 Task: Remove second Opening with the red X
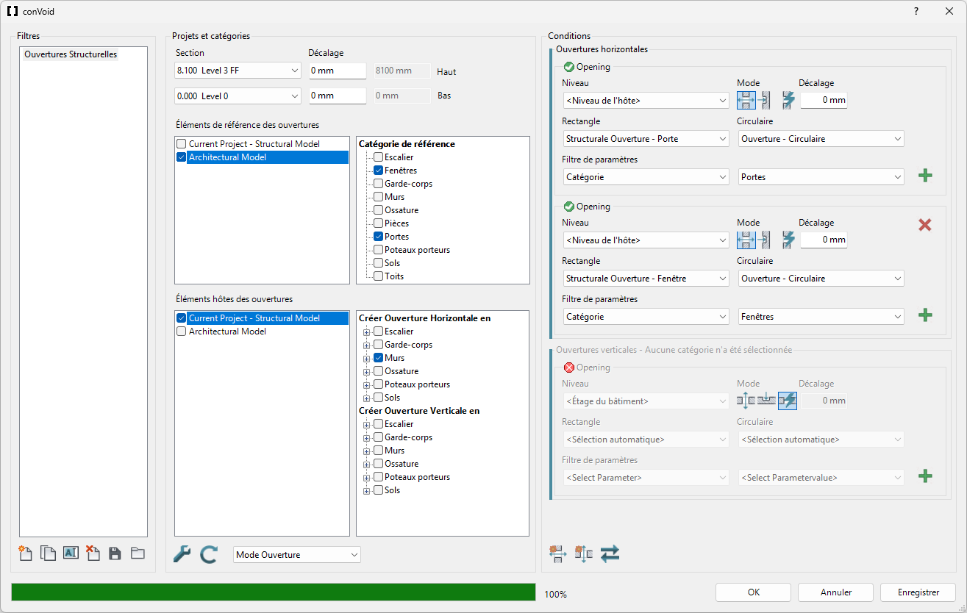coord(925,225)
